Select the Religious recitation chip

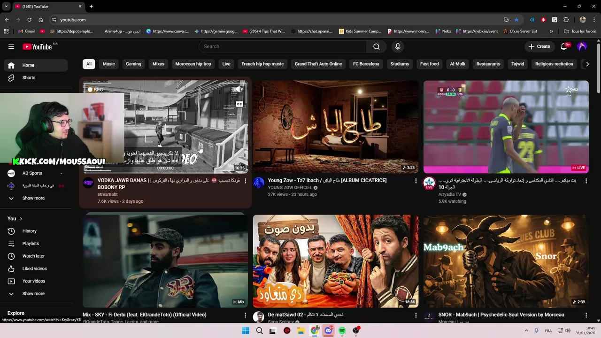point(554,64)
